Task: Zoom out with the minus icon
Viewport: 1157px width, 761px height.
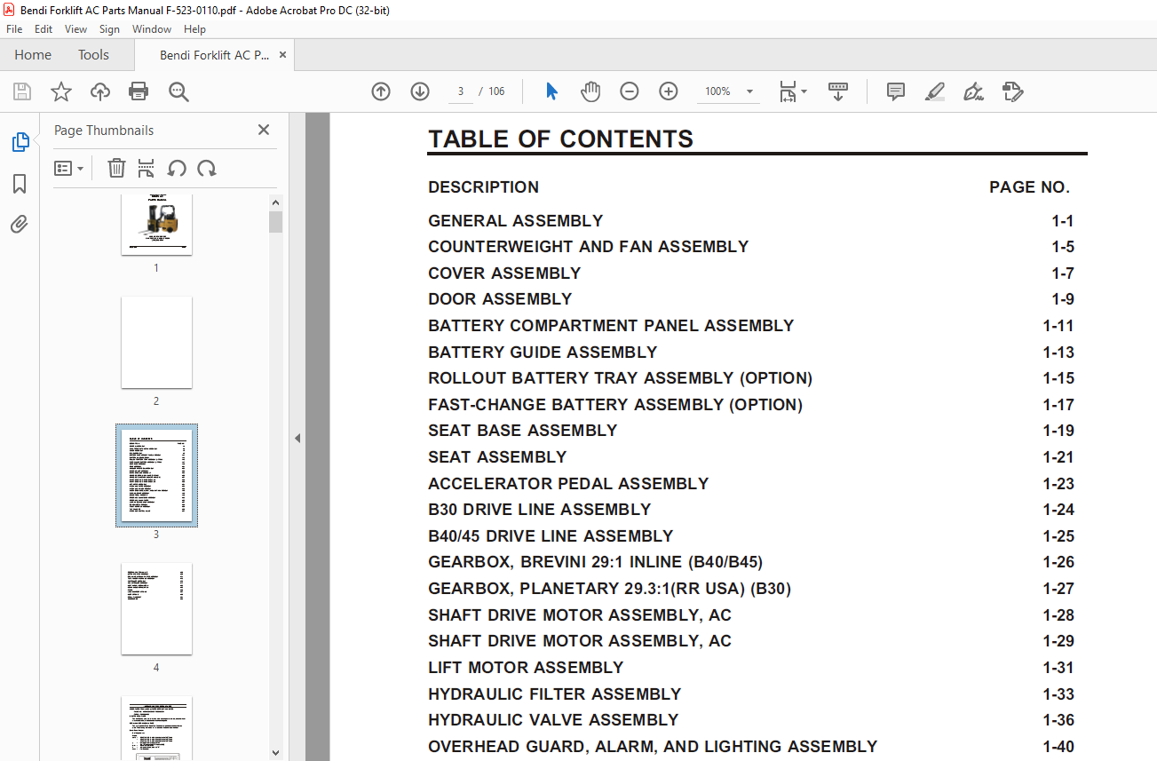Action: click(x=630, y=91)
